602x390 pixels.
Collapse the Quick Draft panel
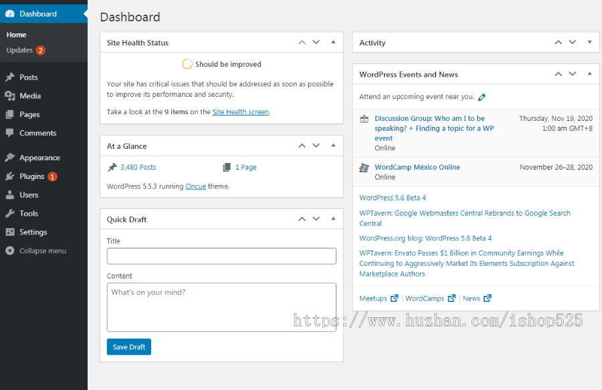pos(333,218)
